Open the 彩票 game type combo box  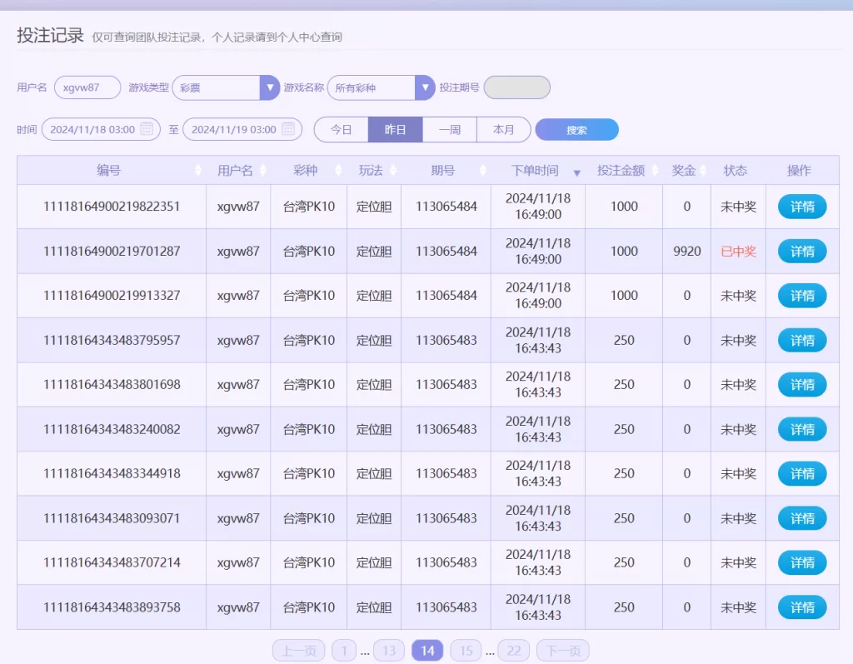[226, 87]
